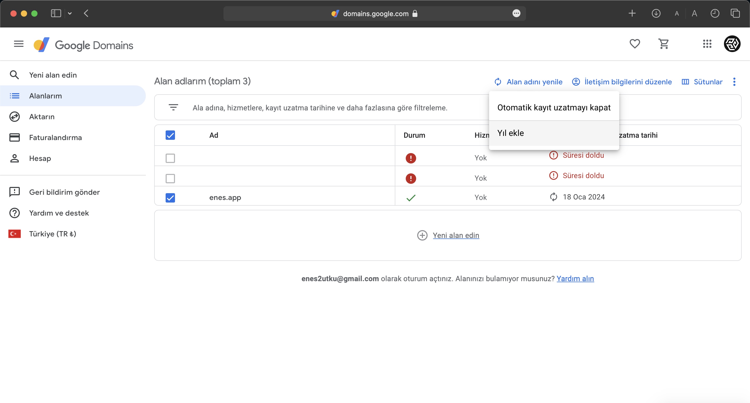Open the account profile avatar
Screen dimensions: 750x403
click(x=732, y=44)
